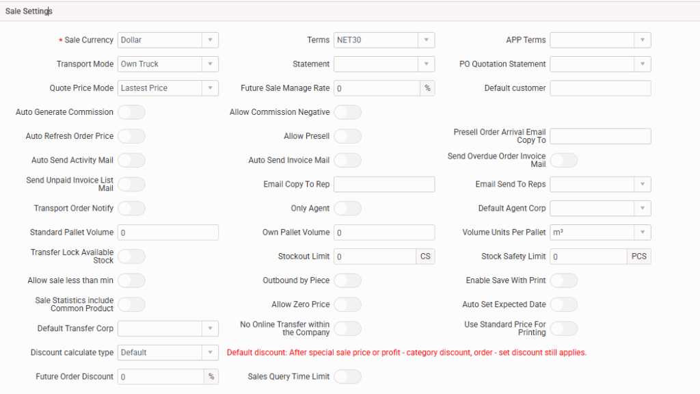
Task: Open the Transport Mode dropdown
Action: [x=167, y=64]
